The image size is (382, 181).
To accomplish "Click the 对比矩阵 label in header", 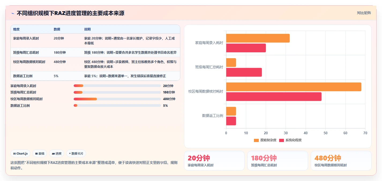I will point(364,13).
